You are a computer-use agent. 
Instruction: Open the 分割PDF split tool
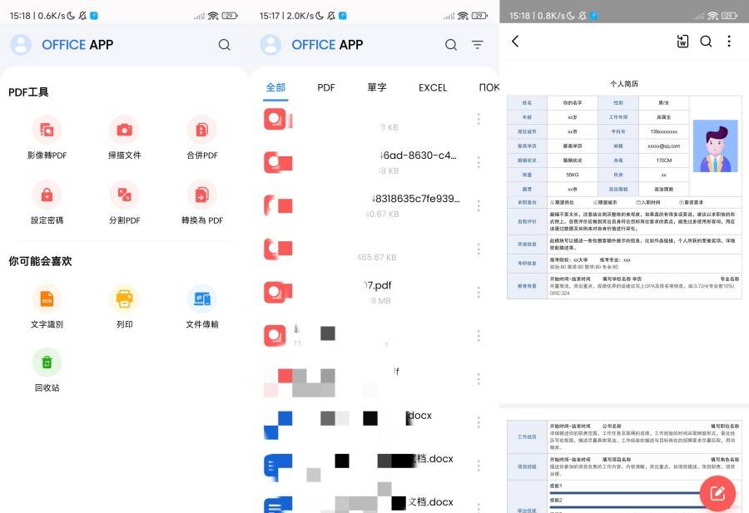pyautogui.click(x=124, y=195)
